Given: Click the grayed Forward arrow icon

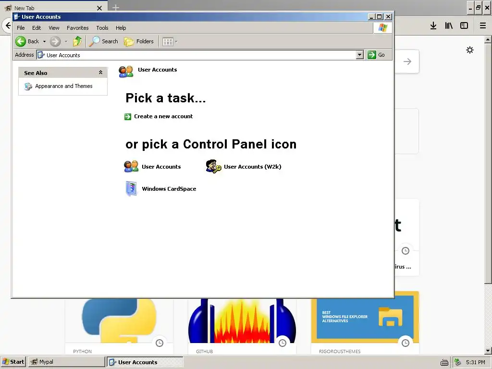Looking at the screenshot, I should tap(55, 41).
